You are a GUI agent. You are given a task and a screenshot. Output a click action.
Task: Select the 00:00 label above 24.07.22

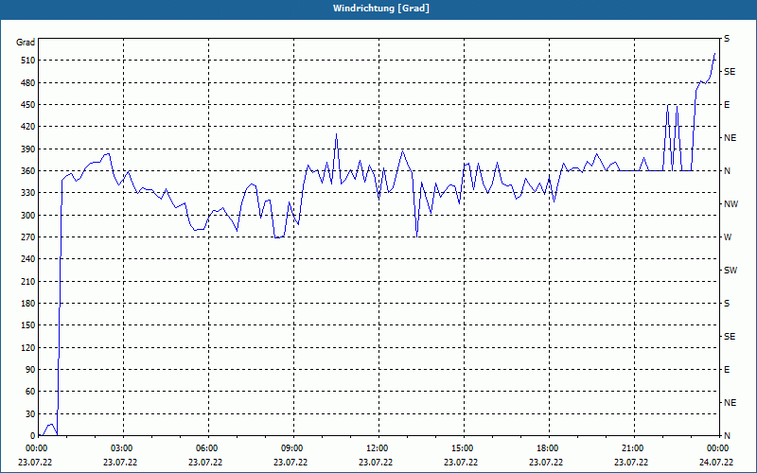717,448
